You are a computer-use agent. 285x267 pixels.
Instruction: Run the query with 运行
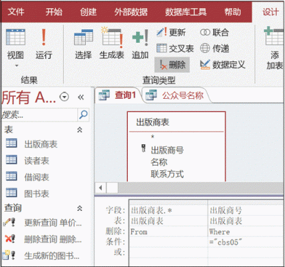coord(44,45)
